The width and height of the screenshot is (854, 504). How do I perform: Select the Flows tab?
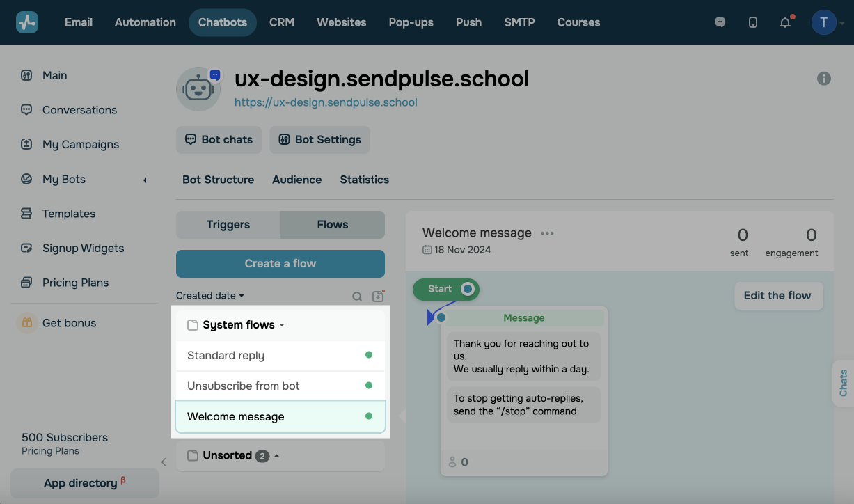coord(333,225)
